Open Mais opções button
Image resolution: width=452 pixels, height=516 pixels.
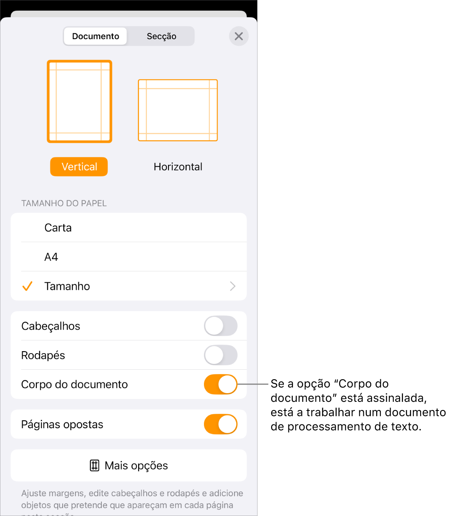pos(129,465)
